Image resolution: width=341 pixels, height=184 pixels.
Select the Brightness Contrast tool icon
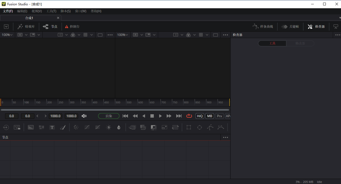click(x=108, y=128)
